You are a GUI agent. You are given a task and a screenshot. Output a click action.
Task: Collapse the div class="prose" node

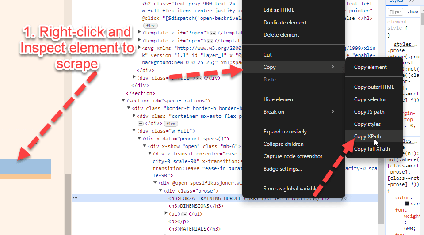[161, 191]
